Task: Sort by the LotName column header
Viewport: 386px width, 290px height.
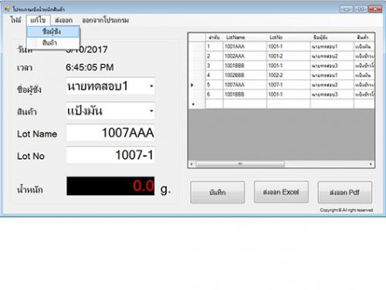Action: pos(245,38)
